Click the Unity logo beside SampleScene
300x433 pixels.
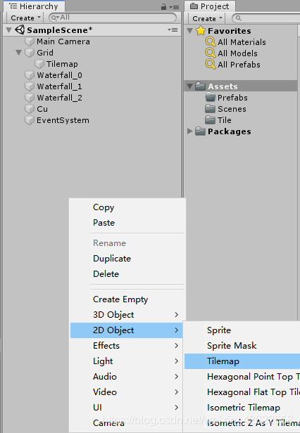tap(20, 30)
